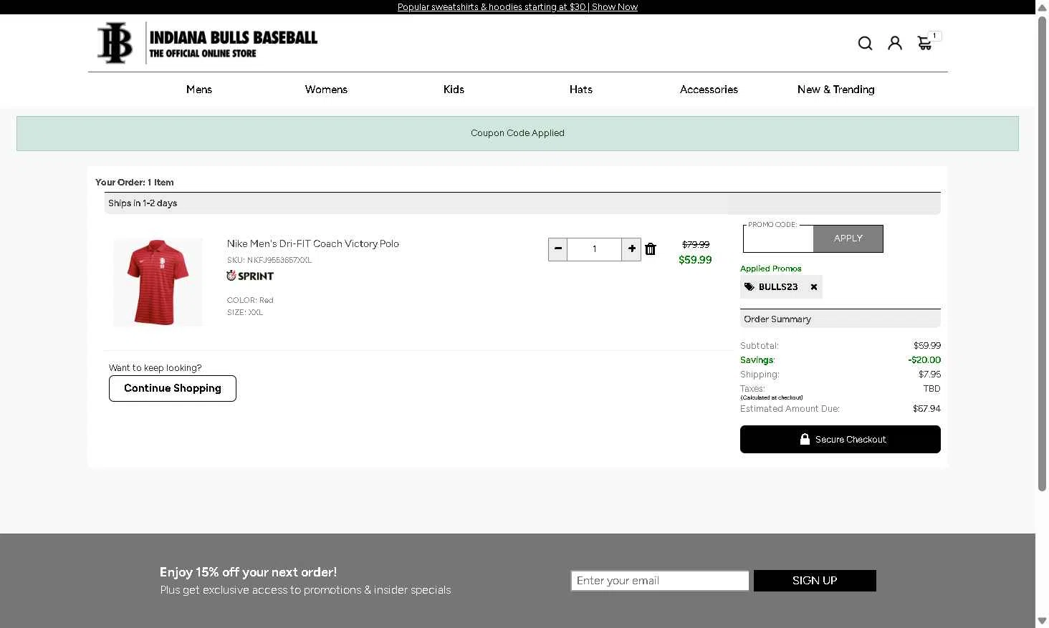
Task: Open the shopping cart icon
Action: click(925, 43)
